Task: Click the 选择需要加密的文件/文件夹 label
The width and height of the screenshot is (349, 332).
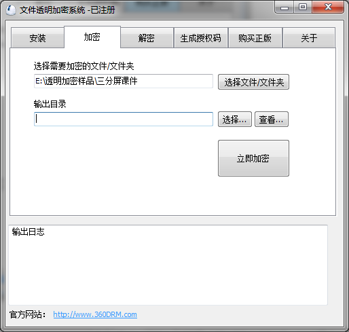Action: coord(84,67)
